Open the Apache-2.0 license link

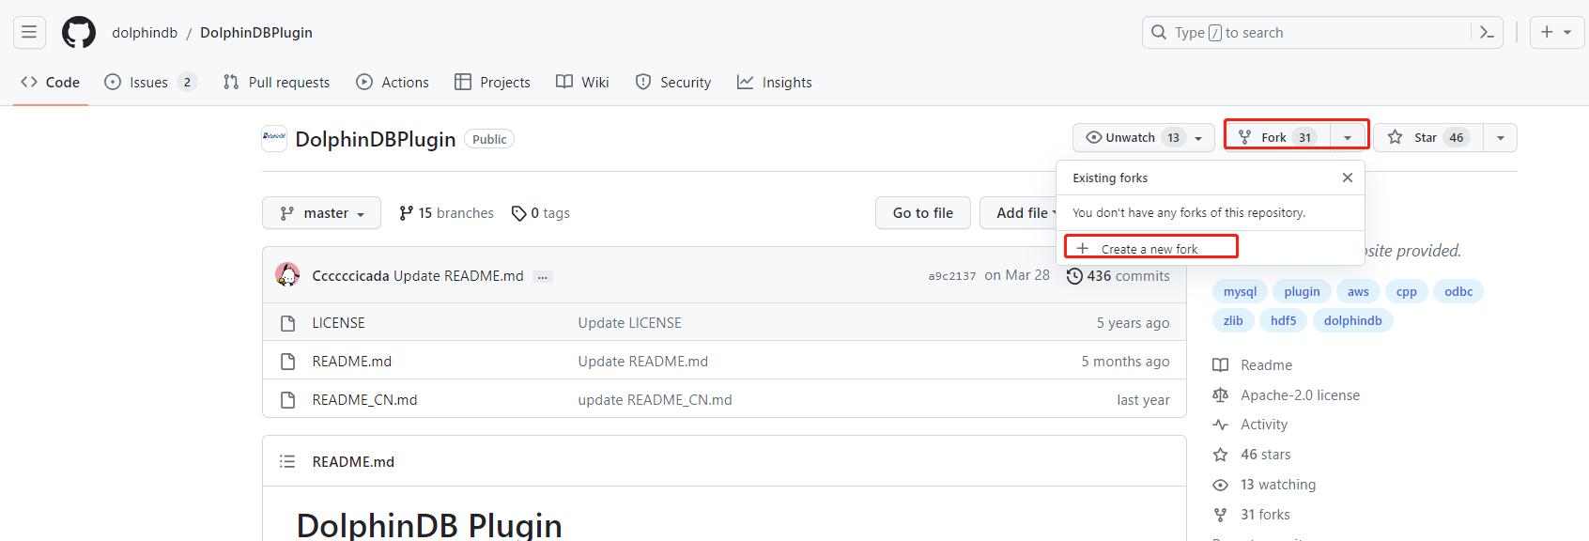pos(1287,394)
